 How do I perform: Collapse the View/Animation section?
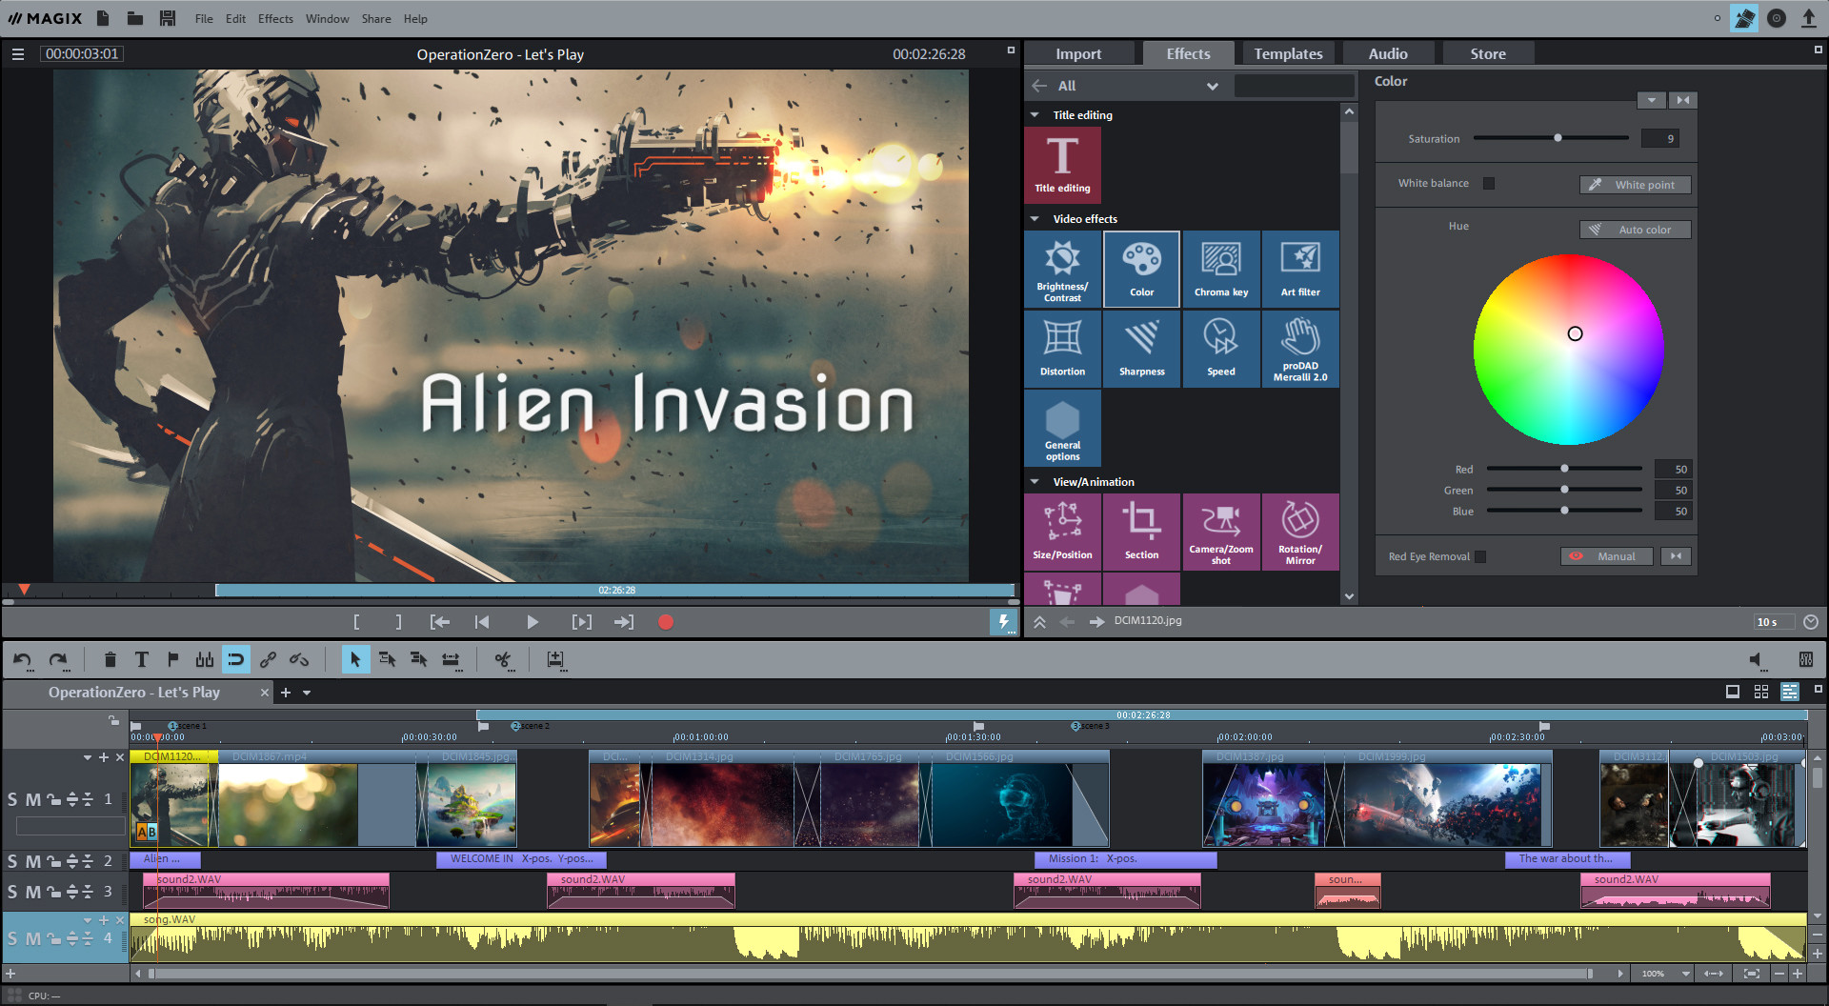point(1035,481)
